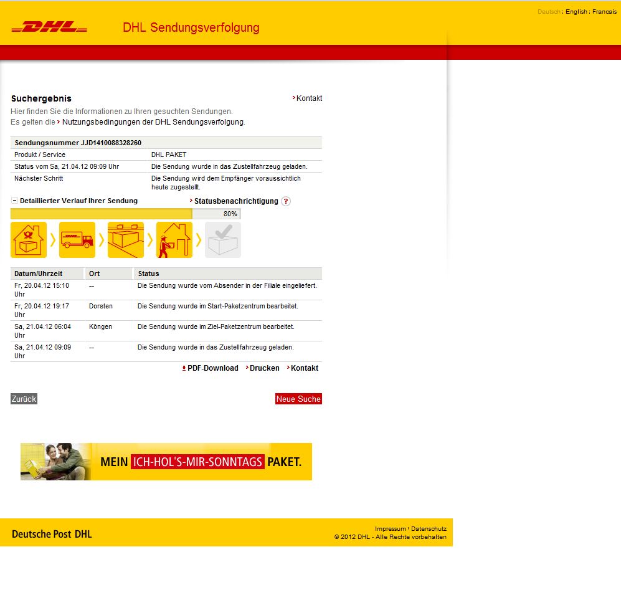Viewport: 621px width, 595px height.
Task: Click the DHL PAKET product value
Action: [x=169, y=155]
